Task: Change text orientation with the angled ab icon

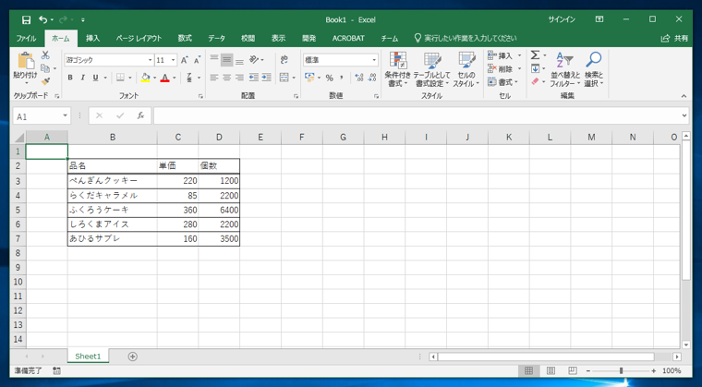Action: click(254, 59)
